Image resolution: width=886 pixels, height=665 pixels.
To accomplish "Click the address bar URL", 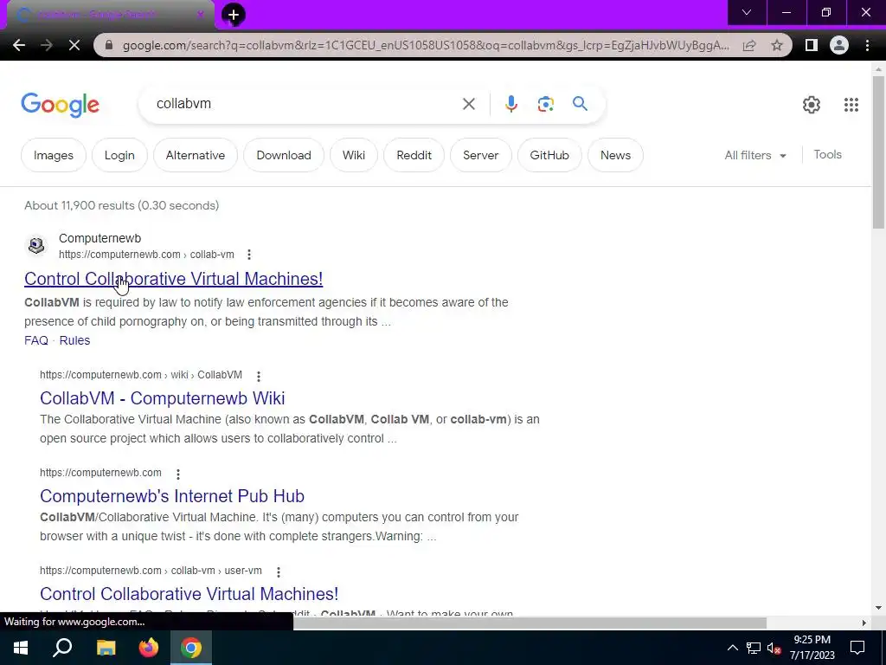I will (426, 45).
